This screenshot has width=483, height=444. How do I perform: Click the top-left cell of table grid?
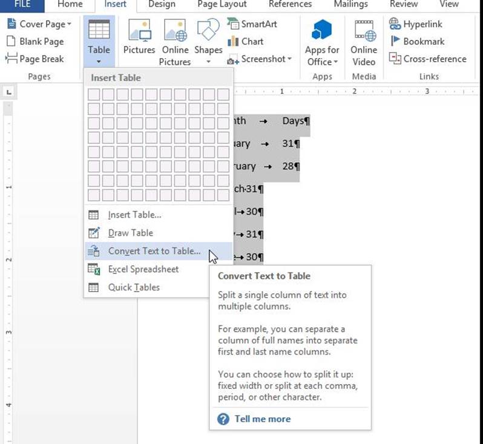tap(94, 94)
